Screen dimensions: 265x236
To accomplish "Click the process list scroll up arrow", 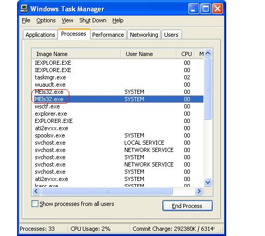I will coord(208,53).
